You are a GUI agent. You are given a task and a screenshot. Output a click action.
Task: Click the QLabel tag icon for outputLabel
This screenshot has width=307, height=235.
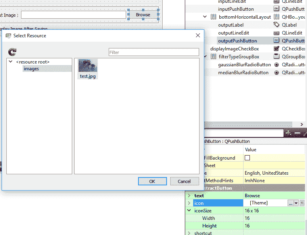coord(276,25)
